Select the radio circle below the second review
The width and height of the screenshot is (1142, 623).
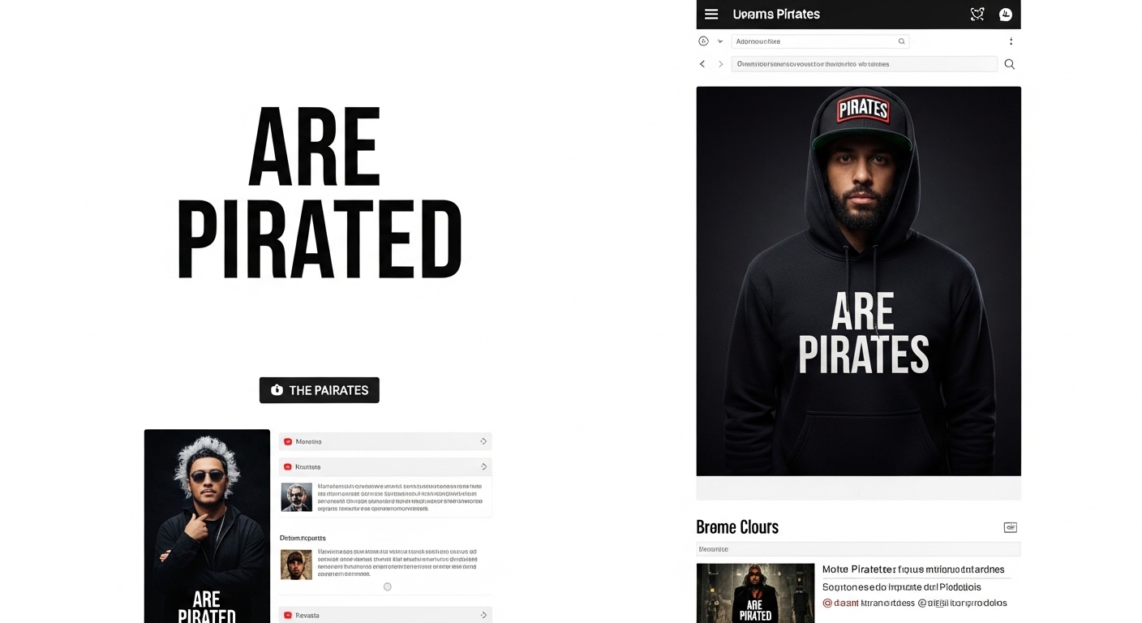(x=388, y=586)
